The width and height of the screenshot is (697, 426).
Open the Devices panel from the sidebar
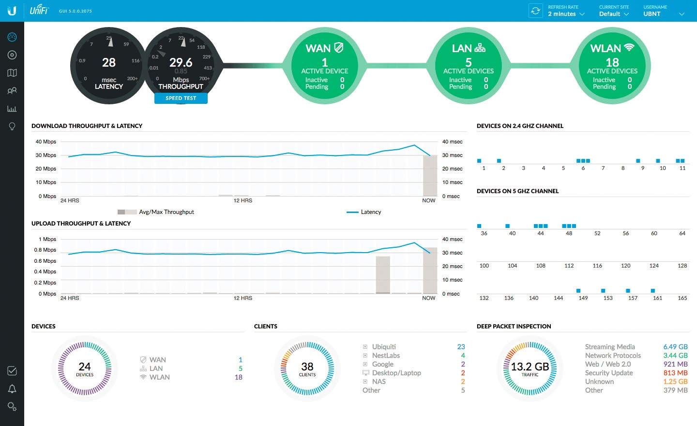coord(12,55)
